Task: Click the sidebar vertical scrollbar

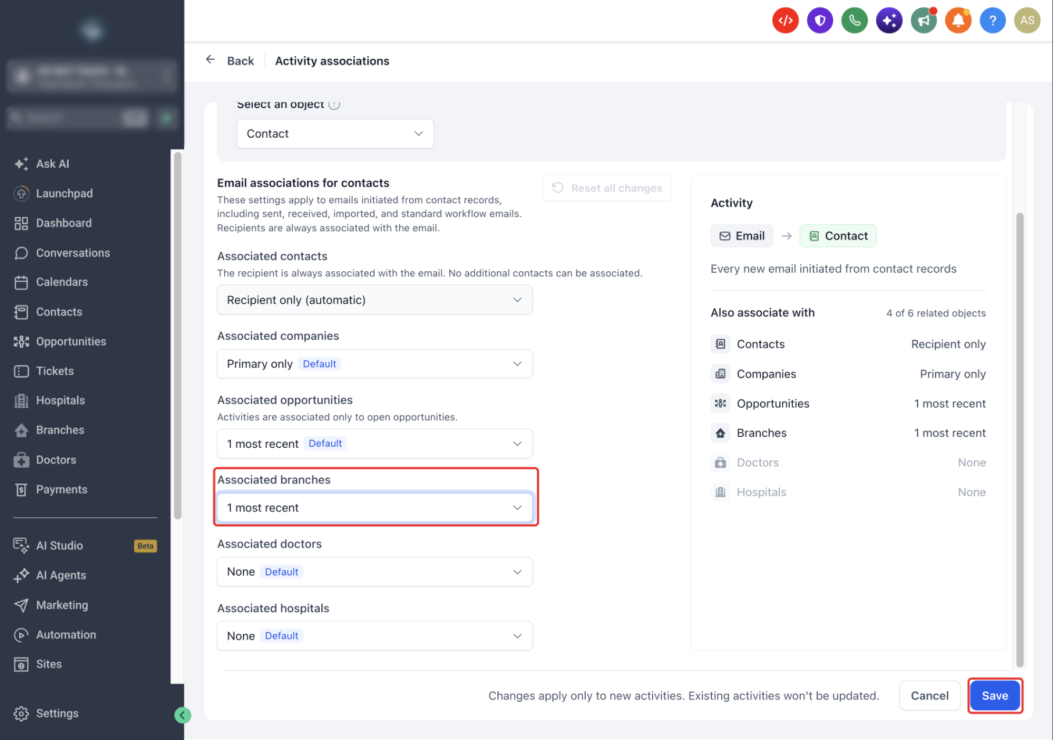Action: 178,335
